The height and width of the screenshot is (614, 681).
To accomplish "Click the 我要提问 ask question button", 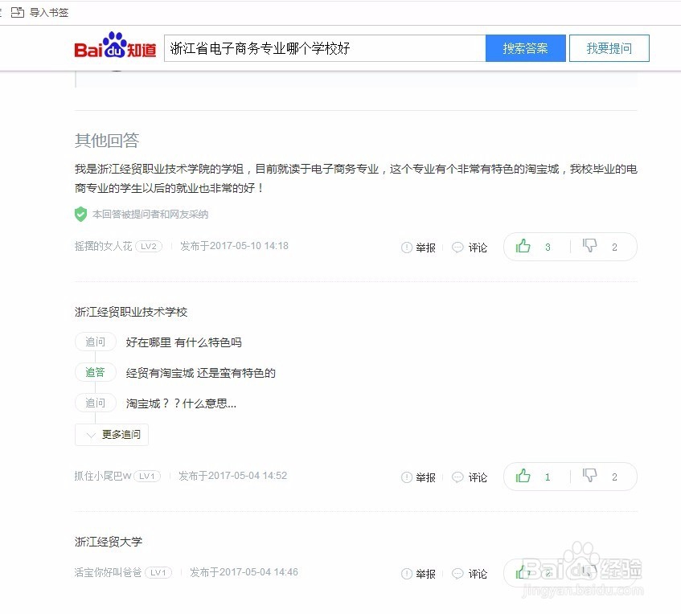I will 609,48.
